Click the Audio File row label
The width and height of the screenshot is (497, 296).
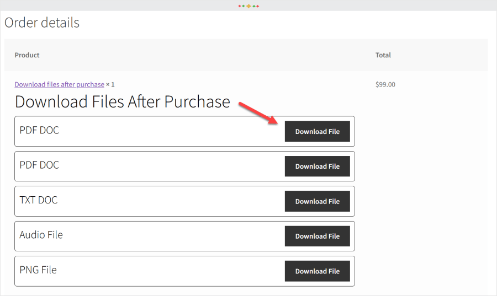click(41, 235)
